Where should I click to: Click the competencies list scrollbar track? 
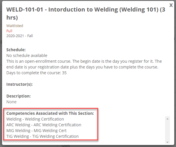167,130
